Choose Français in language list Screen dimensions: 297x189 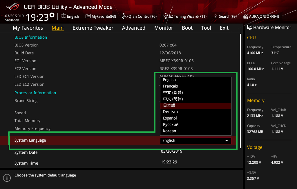[196, 86]
